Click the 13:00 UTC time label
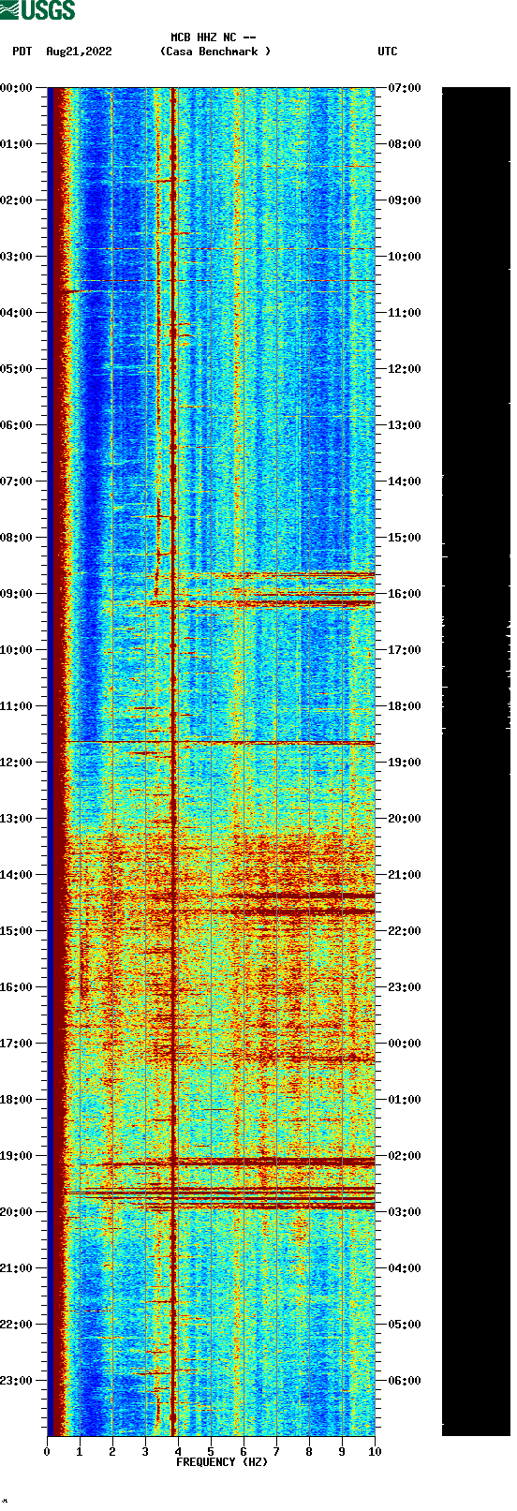Screen dimensions: 517x1511 point(405,425)
